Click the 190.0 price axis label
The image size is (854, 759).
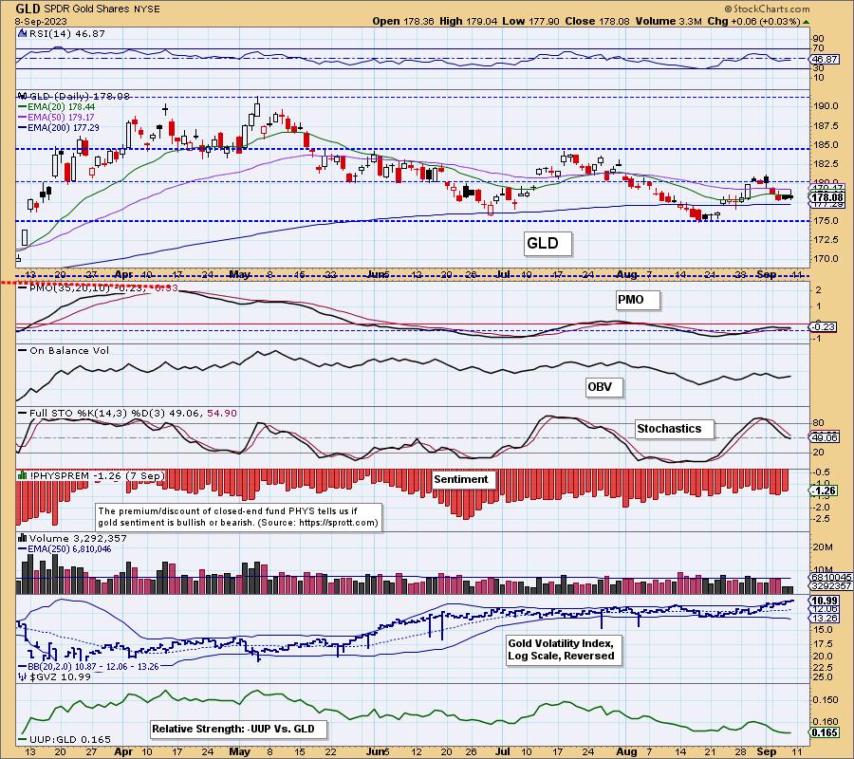(x=826, y=106)
